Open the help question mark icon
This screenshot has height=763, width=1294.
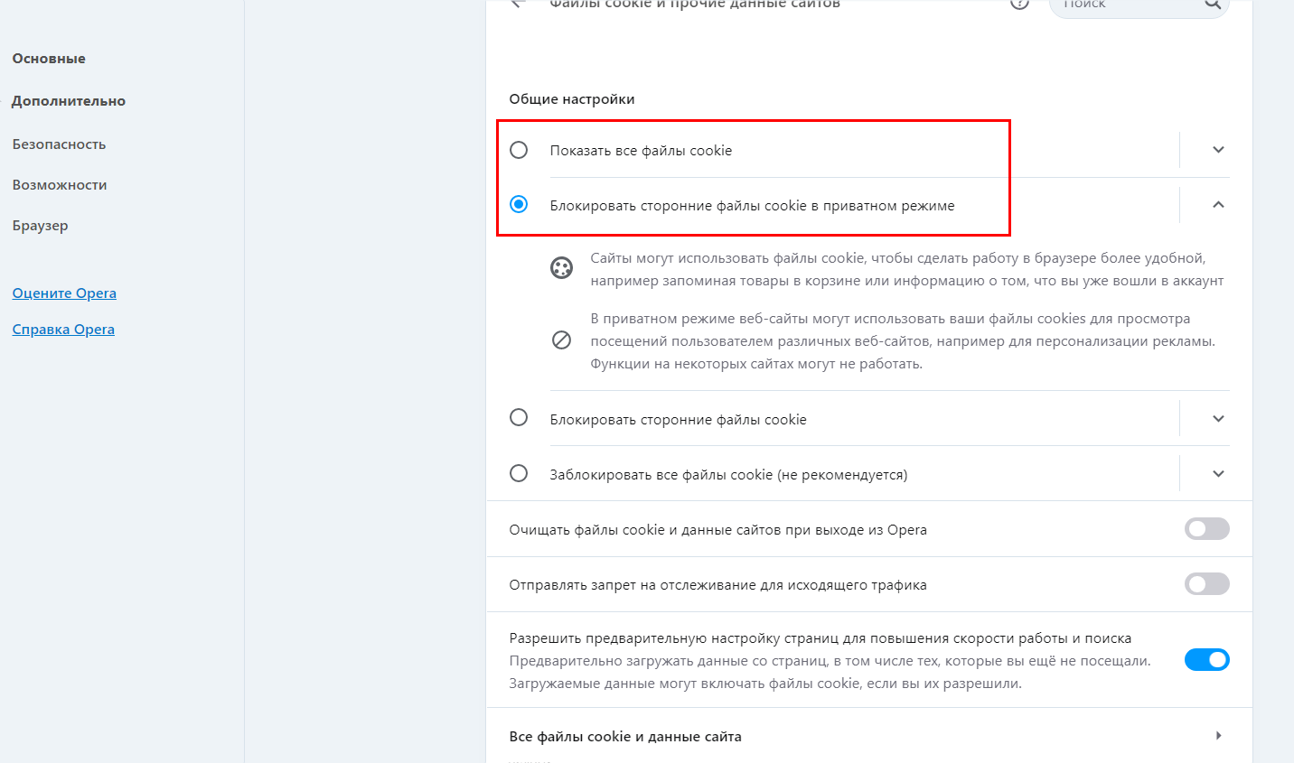click(1019, 4)
